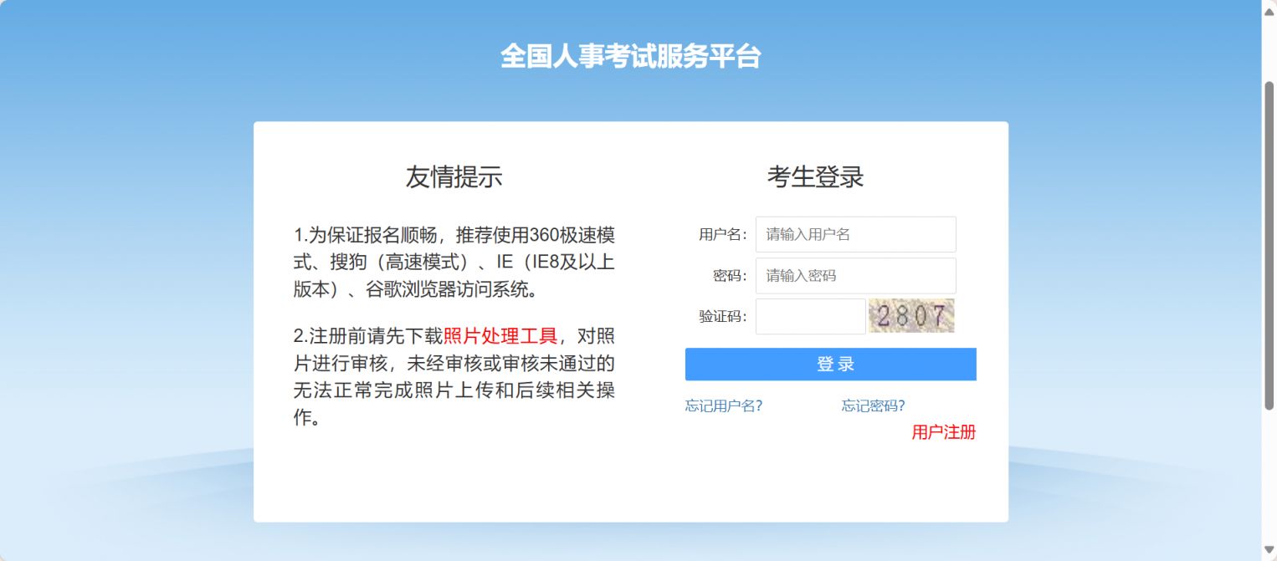1277x561 pixels.
Task: Open the red 用户注册 registration link
Action: pos(944,433)
